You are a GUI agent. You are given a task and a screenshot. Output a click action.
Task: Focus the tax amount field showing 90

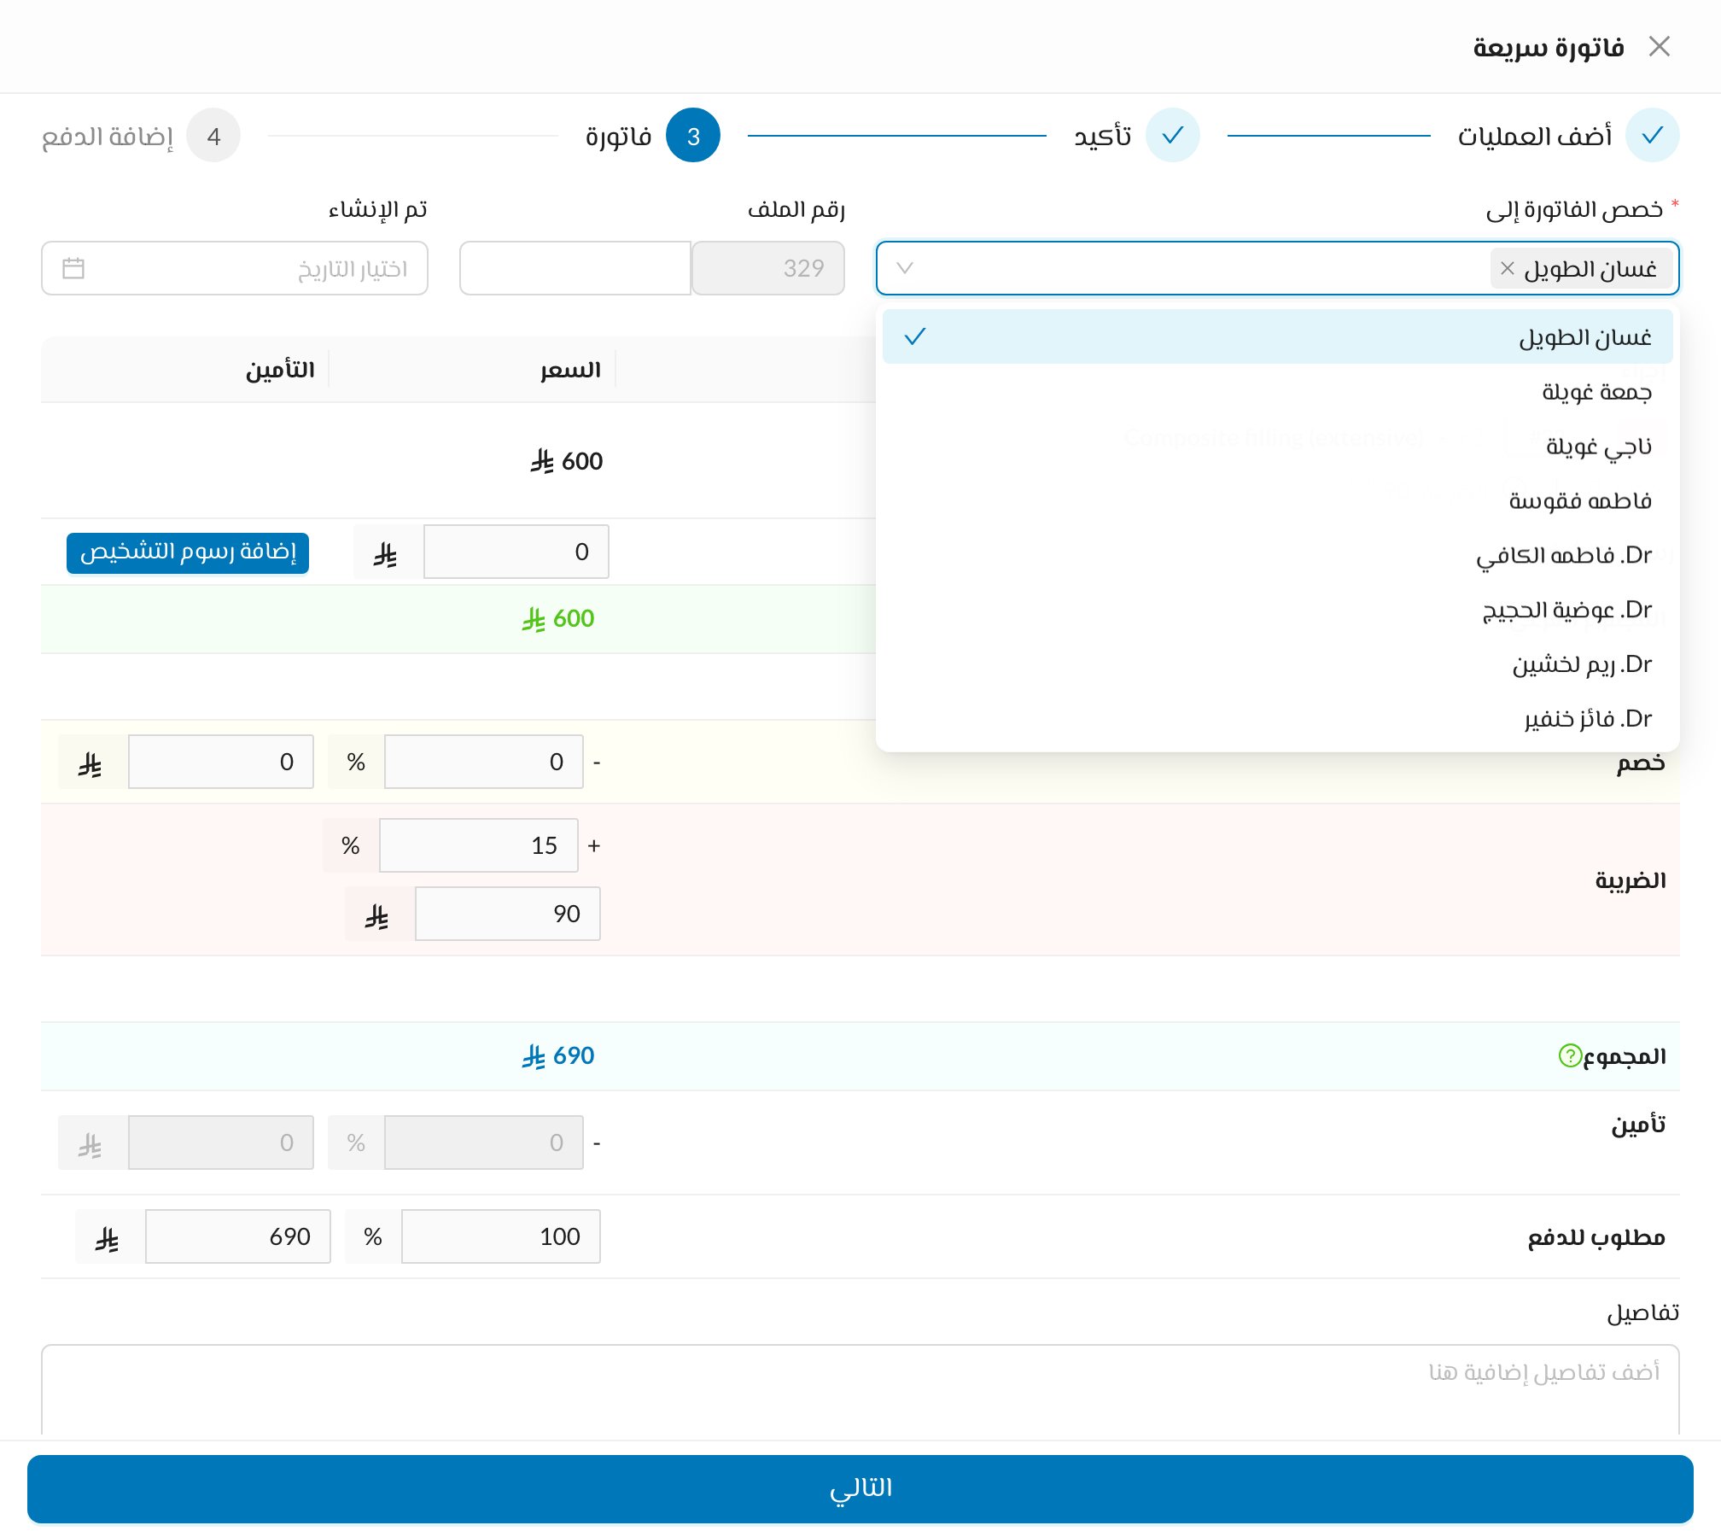pyautogui.click(x=508, y=914)
